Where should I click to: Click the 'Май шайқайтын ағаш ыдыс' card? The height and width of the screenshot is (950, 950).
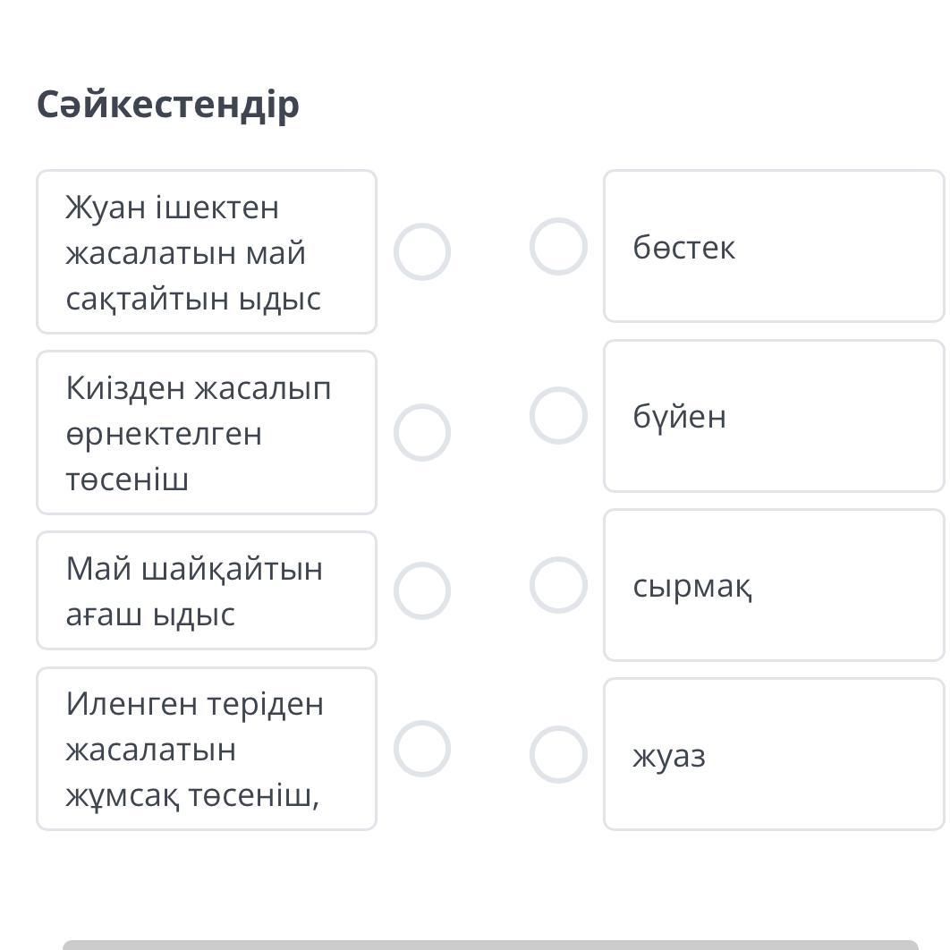207,590
